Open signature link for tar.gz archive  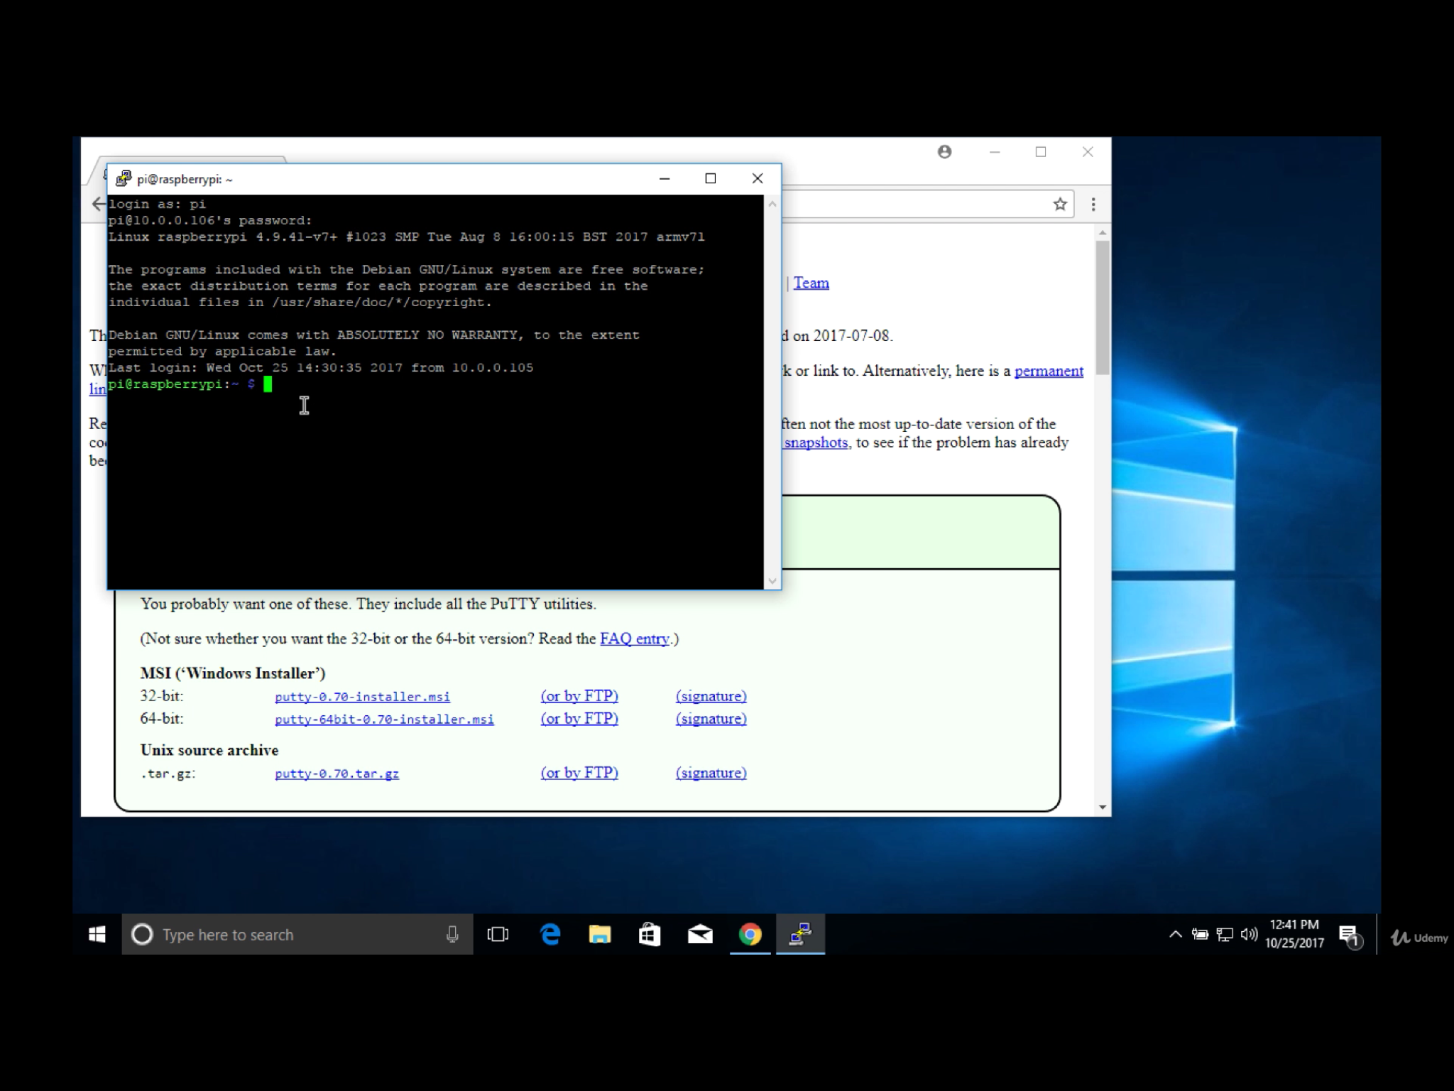click(x=711, y=773)
